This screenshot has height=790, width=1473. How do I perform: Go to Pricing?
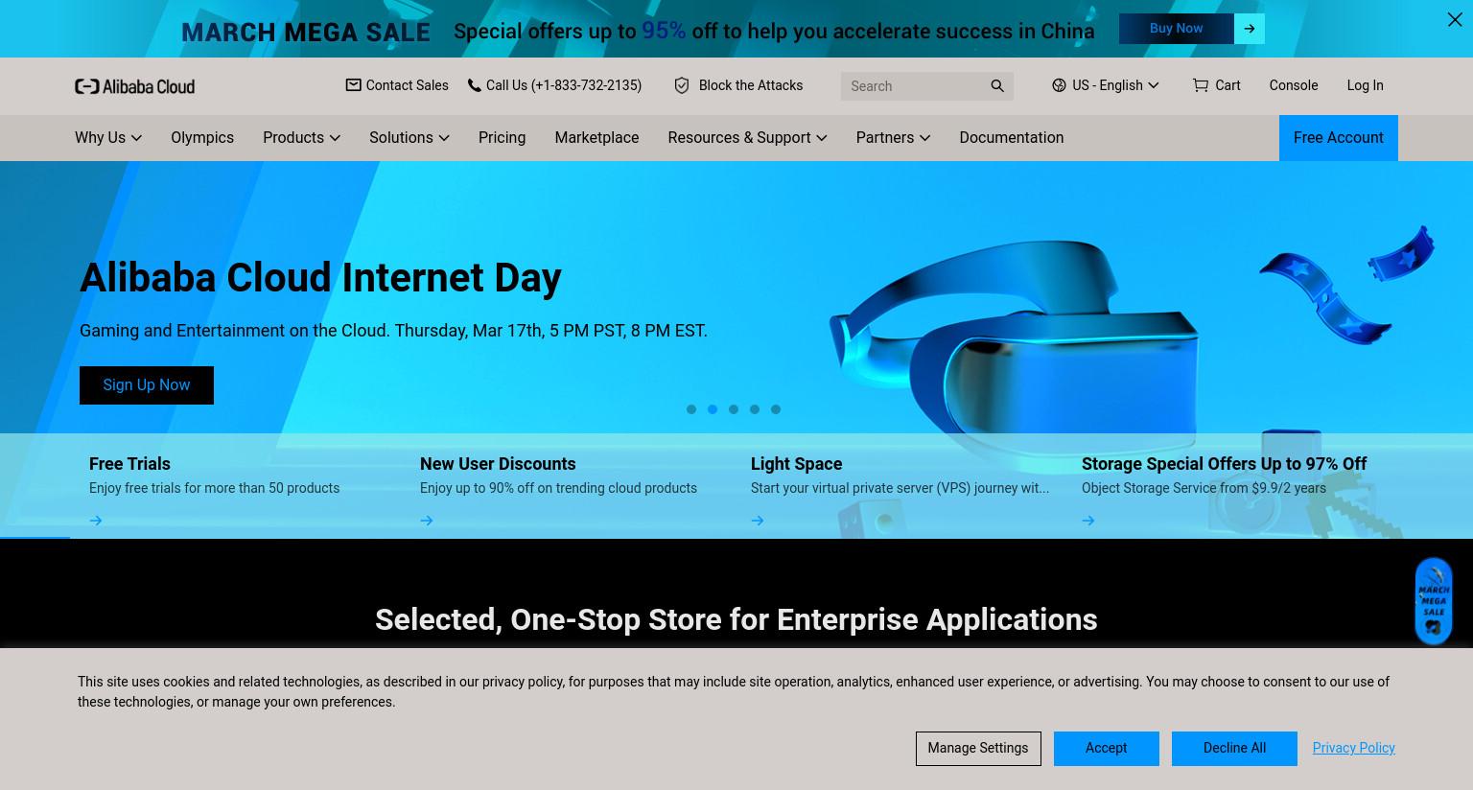(502, 138)
